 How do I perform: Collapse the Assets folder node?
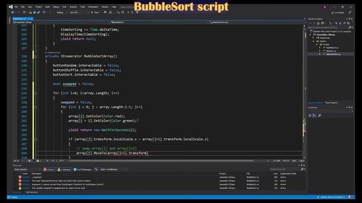(x=313, y=41)
